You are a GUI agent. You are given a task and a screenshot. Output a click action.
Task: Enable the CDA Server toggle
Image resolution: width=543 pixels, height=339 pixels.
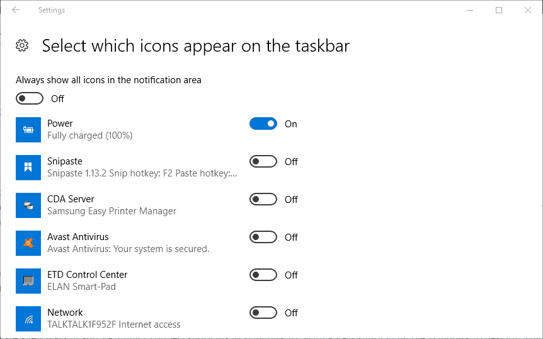coord(263,200)
